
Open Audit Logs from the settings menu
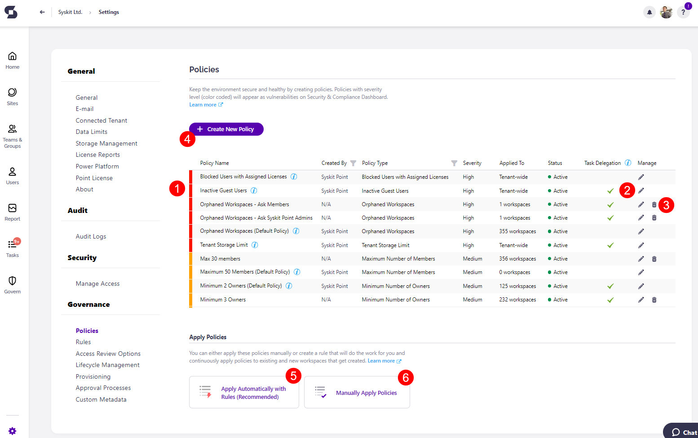[91, 236]
